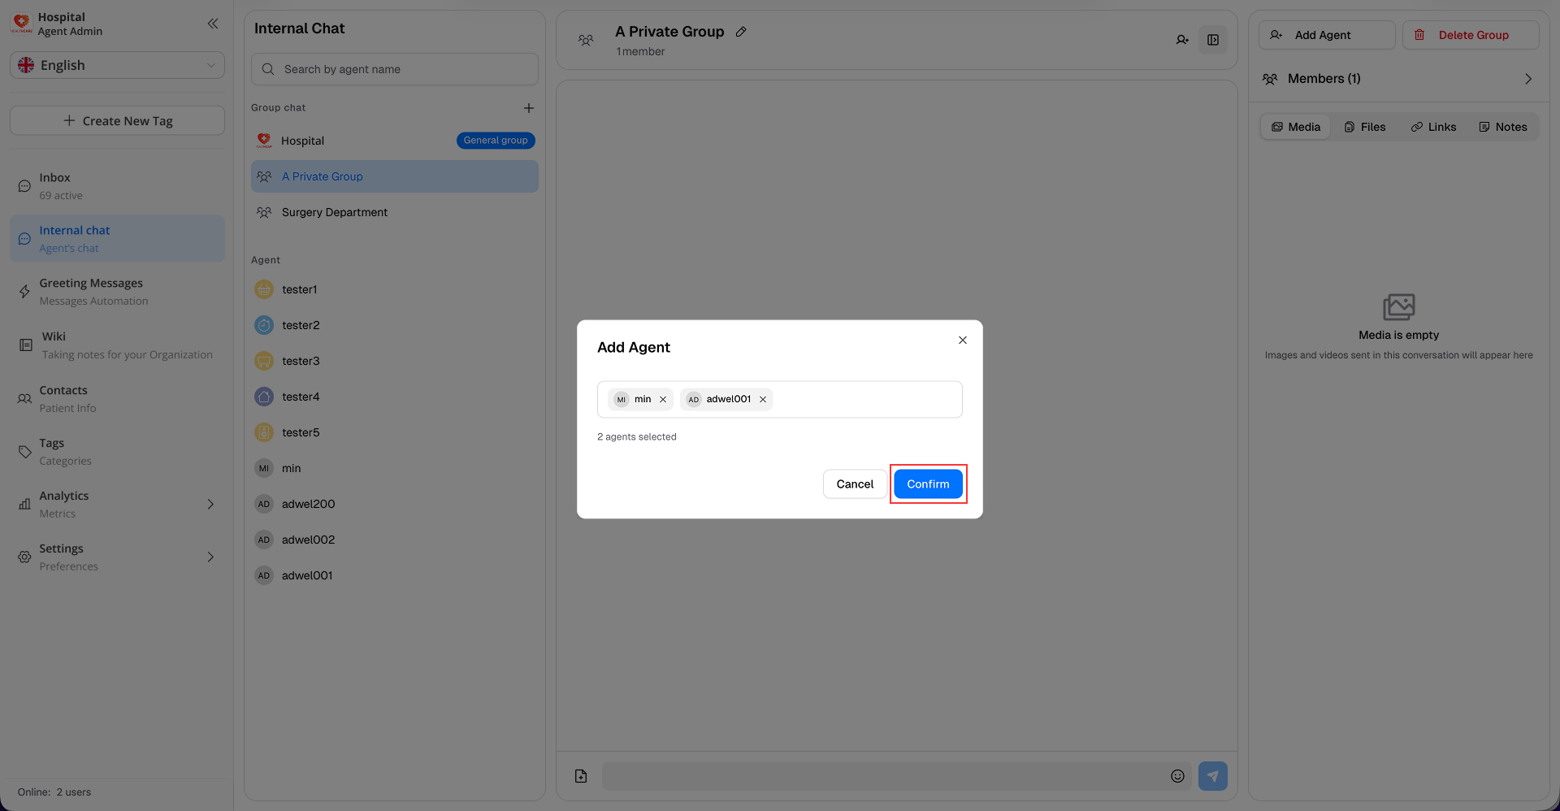The width and height of the screenshot is (1560, 811).
Task: Collapse the sidebar with the double-chevron
Action: (213, 24)
